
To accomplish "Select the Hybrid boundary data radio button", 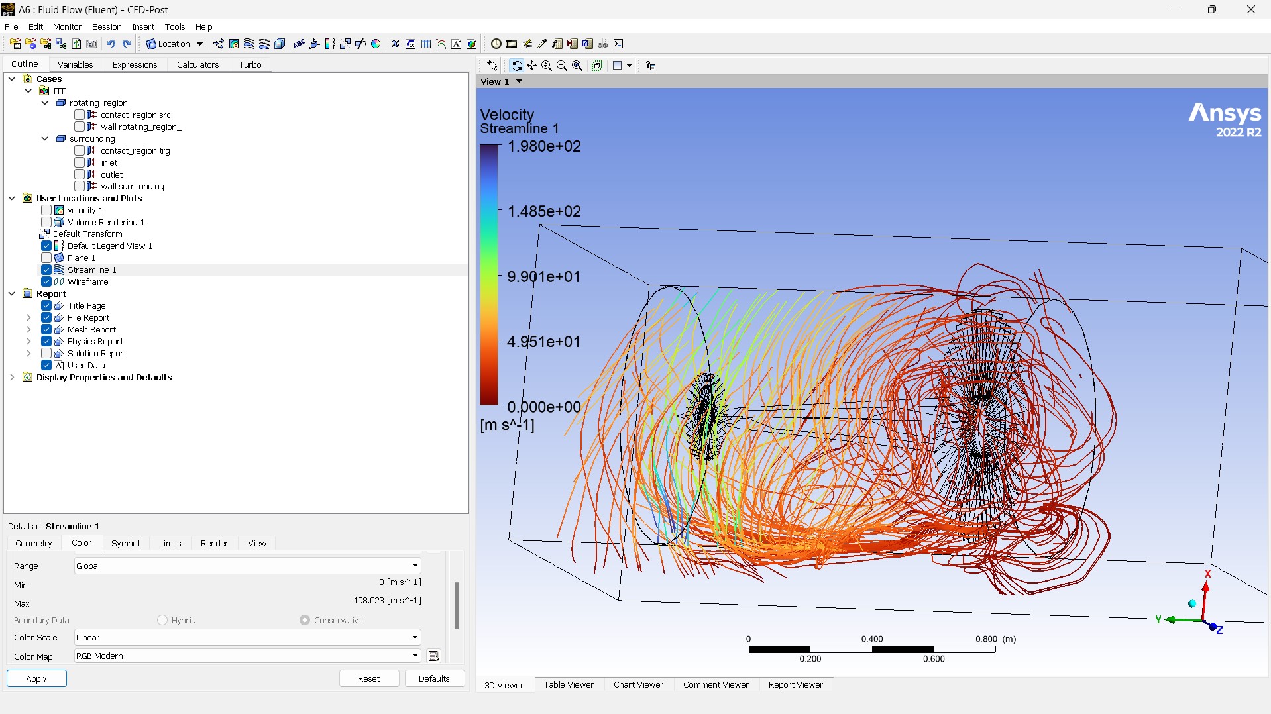I will [x=162, y=620].
